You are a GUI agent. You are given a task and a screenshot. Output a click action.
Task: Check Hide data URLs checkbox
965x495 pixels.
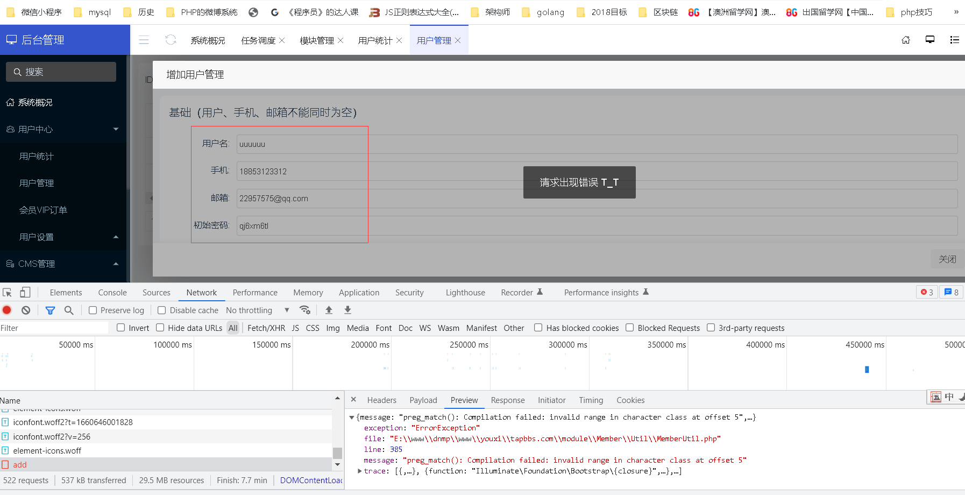click(x=160, y=328)
